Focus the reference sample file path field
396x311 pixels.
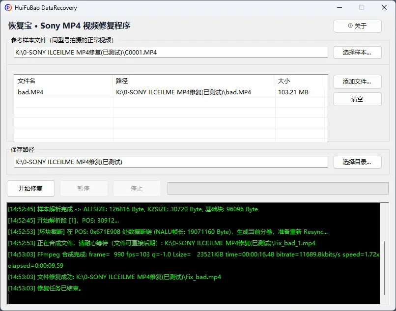pyautogui.click(x=171, y=53)
